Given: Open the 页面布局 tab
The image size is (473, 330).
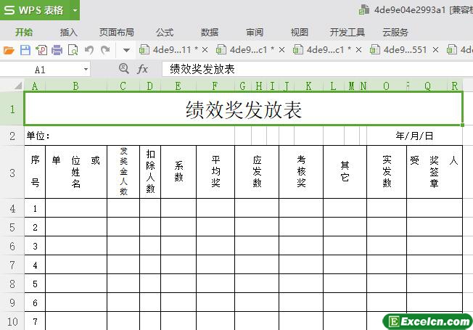Looking at the screenshot, I should coord(117,33).
